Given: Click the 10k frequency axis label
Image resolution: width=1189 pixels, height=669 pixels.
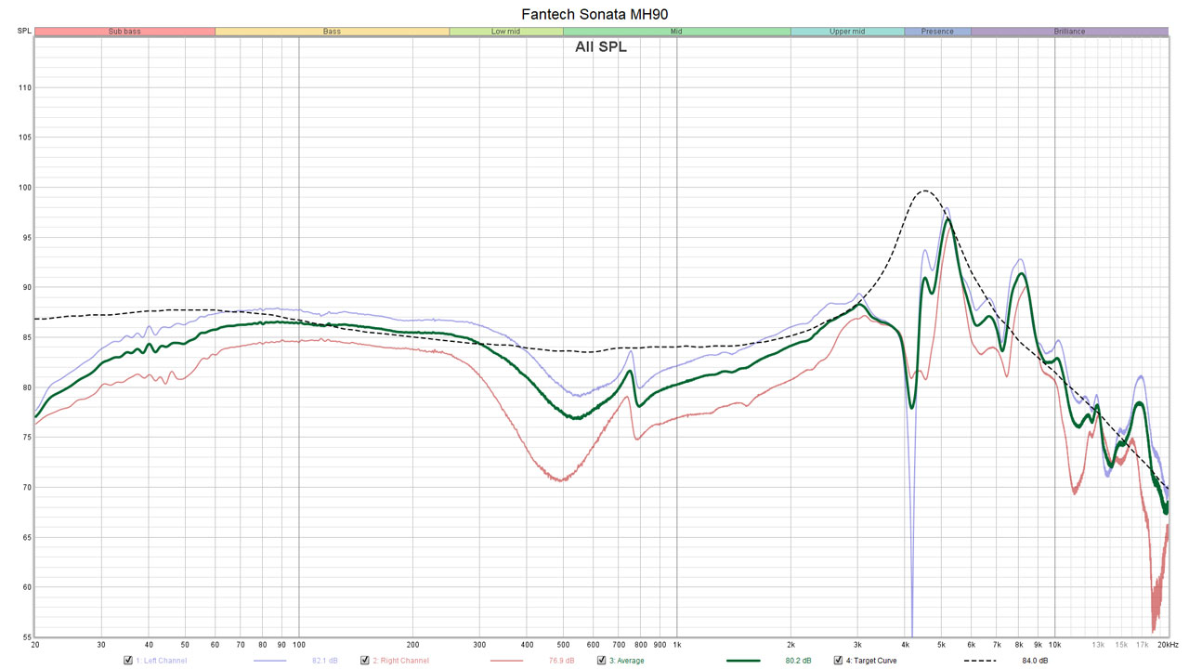Looking at the screenshot, I should tap(1055, 644).
